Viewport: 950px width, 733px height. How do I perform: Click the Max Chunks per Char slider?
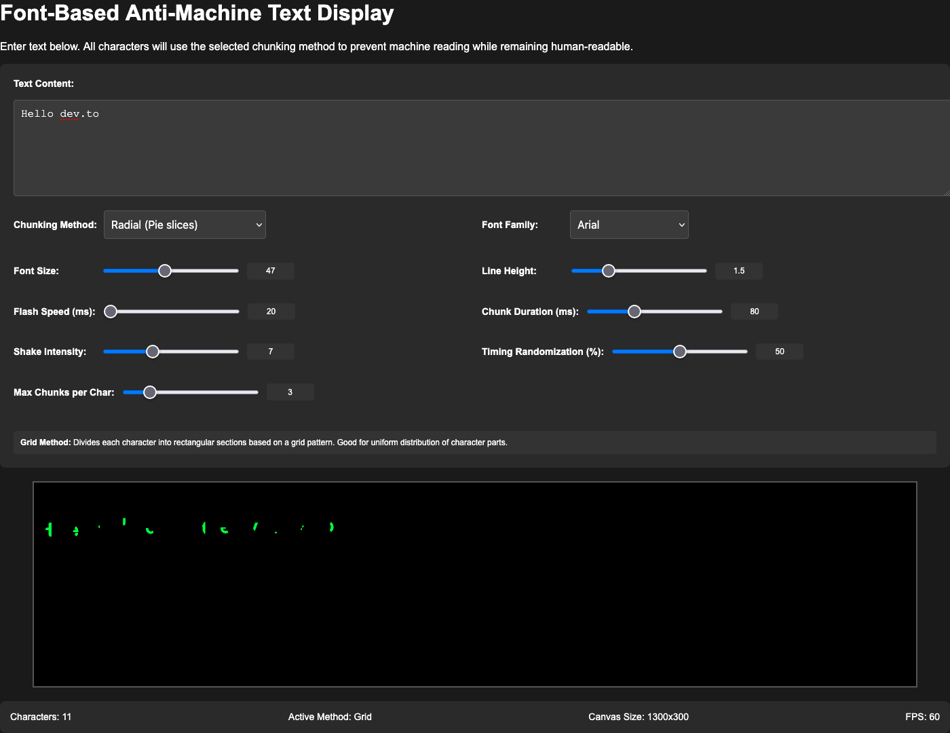[x=191, y=392]
